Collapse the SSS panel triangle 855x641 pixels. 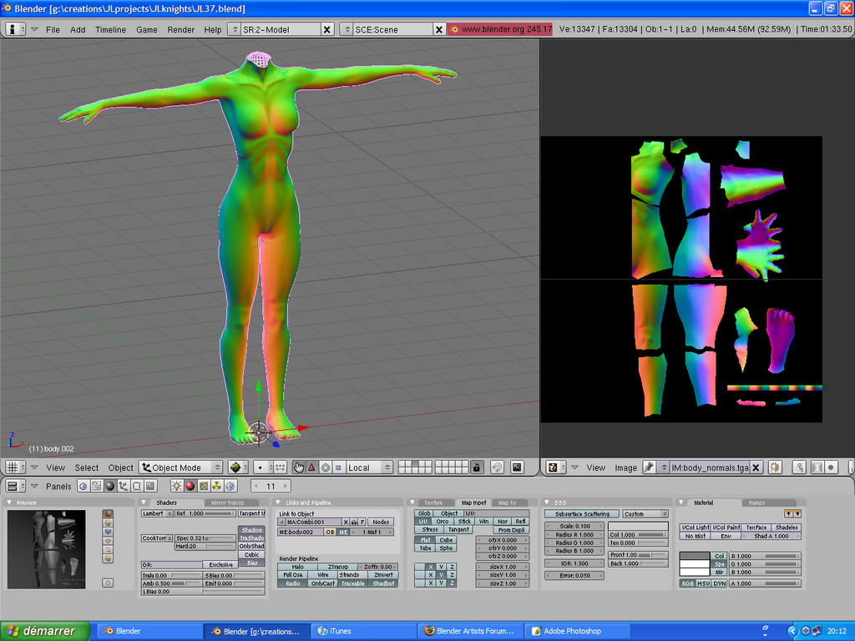coord(547,502)
